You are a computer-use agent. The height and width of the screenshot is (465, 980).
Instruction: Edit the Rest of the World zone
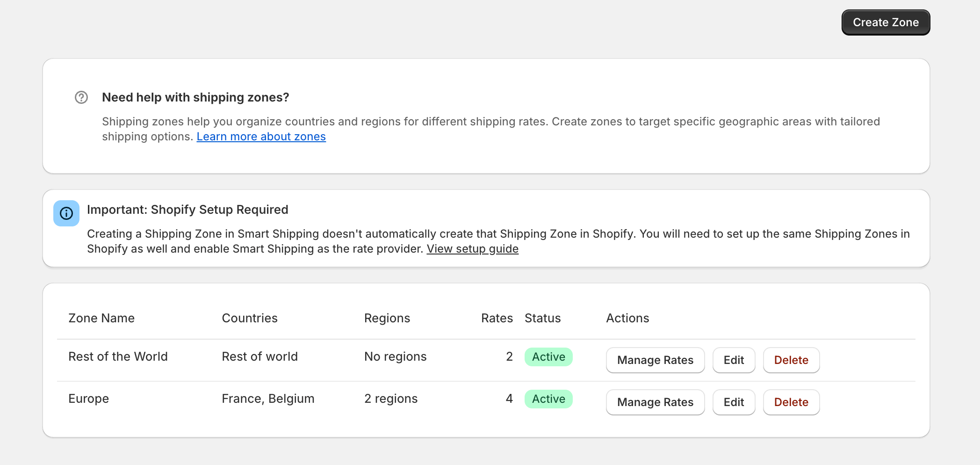[x=734, y=360]
